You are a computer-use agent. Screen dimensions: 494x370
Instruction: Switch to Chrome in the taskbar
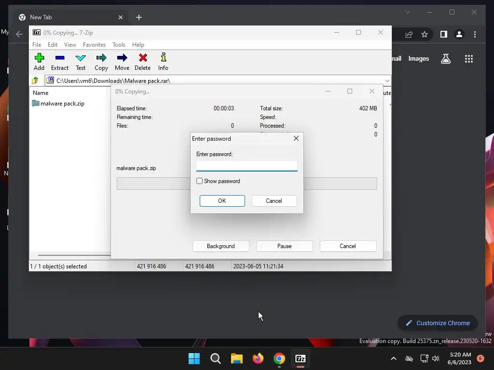pyautogui.click(x=279, y=358)
